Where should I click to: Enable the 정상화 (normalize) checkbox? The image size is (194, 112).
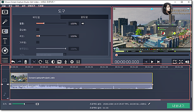point(38,30)
